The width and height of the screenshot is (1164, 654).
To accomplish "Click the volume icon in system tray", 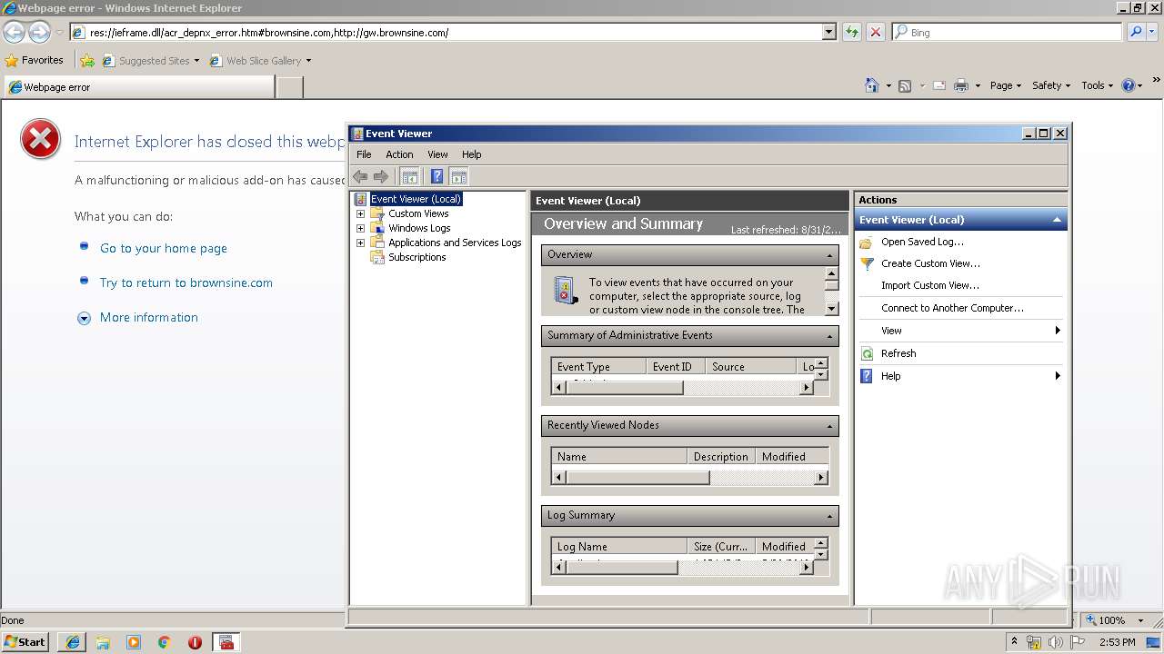I will point(1055,642).
